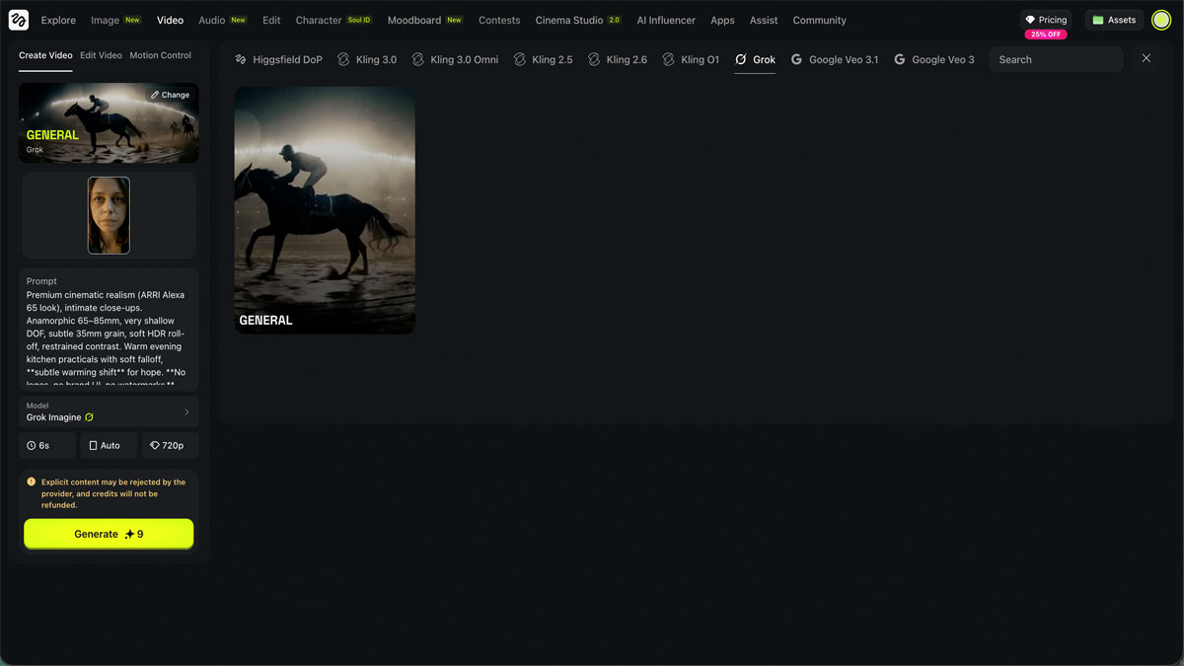Screen dimensions: 1184x666
Task: Click the green Assets folder icon
Action: [x=1098, y=19]
